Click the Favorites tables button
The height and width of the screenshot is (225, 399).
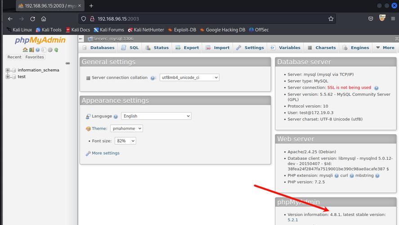(35, 57)
